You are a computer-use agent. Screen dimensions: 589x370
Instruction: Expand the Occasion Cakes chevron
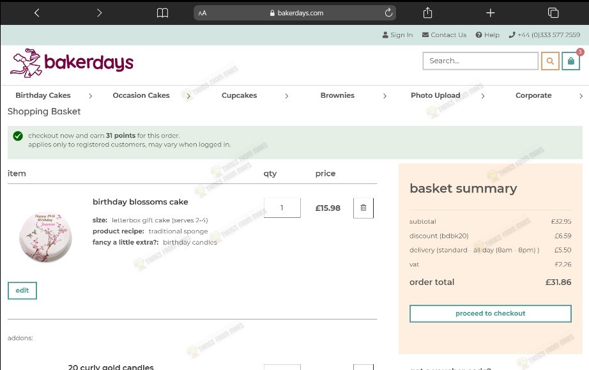click(188, 96)
